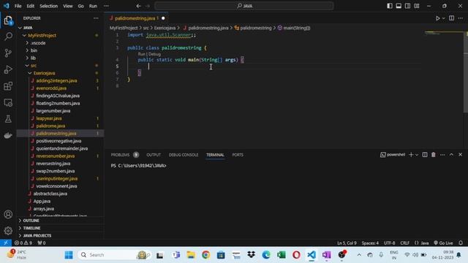The width and height of the screenshot is (468, 263).
Task: Open Explorer views and more actions ellipsis
Action: click(96, 18)
